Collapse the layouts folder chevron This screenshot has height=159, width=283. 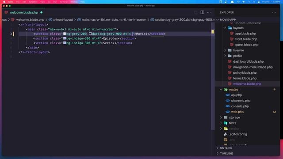click(225, 28)
